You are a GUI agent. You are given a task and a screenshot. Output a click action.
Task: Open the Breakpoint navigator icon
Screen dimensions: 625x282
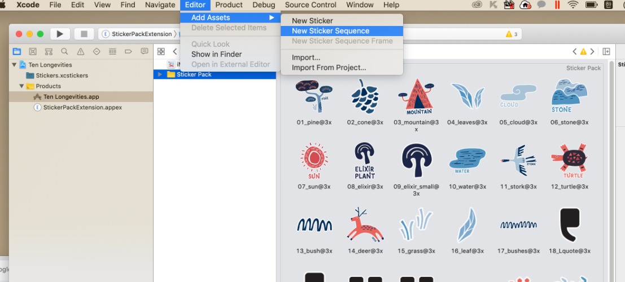click(x=128, y=51)
